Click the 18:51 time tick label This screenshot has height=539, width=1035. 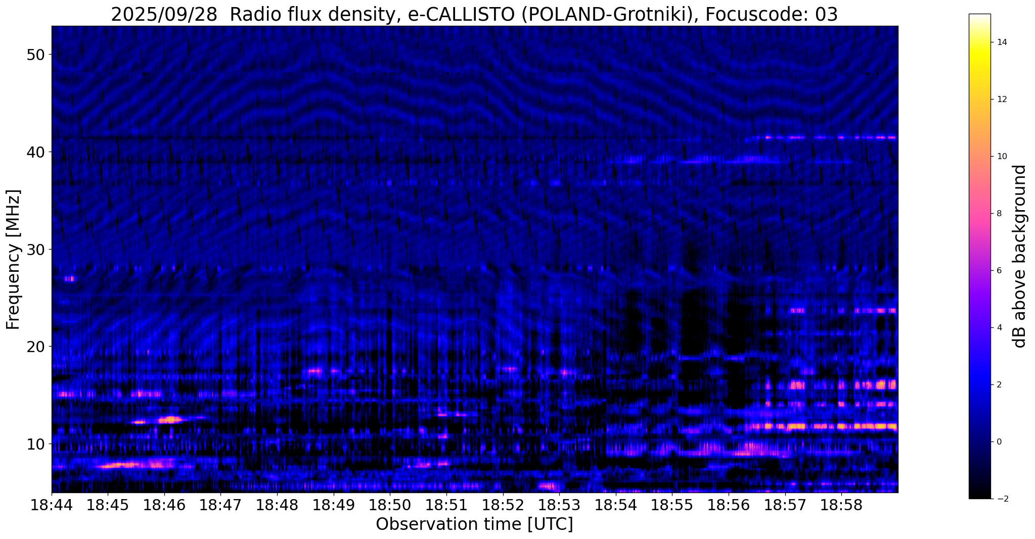(x=446, y=505)
